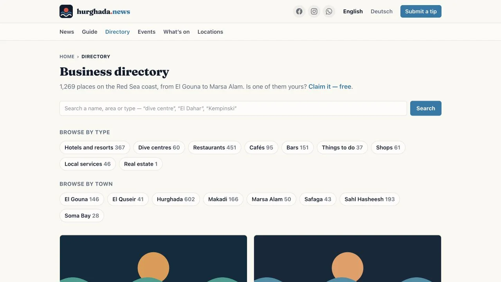The height and width of the screenshot is (282, 501).
Task: Browse the El Quseir town chip
Action: tap(128, 199)
